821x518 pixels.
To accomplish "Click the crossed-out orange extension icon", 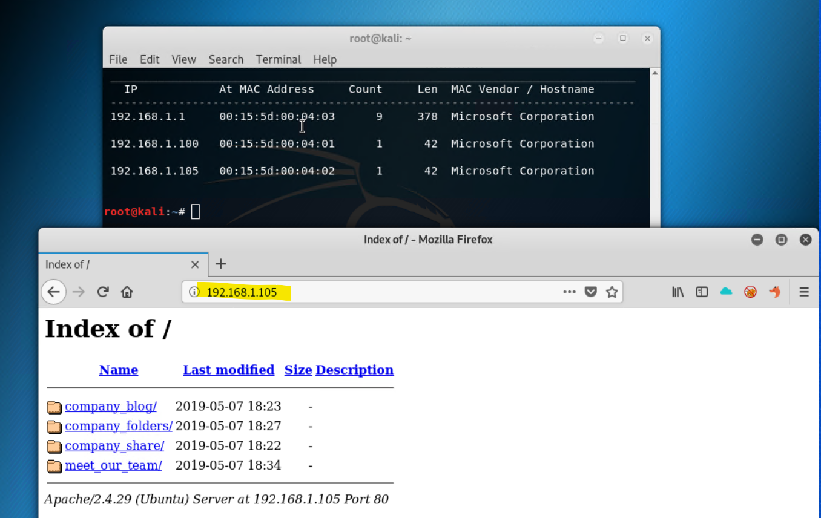I will 750,292.
